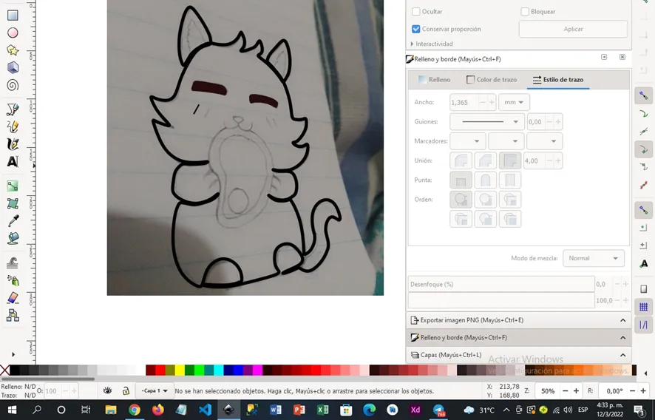655x420 pixels.
Task: Select the Calligraphy tool
Action: click(13, 143)
